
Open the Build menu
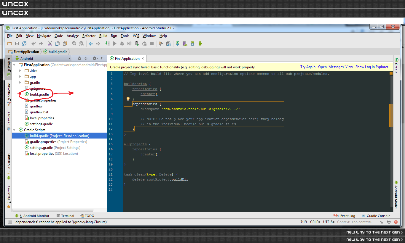[103, 36]
